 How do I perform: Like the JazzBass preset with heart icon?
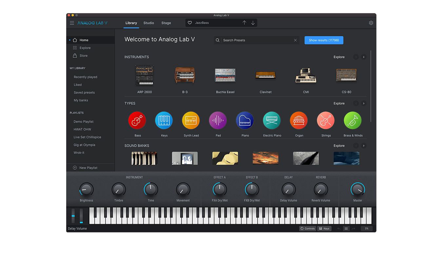tap(190, 23)
